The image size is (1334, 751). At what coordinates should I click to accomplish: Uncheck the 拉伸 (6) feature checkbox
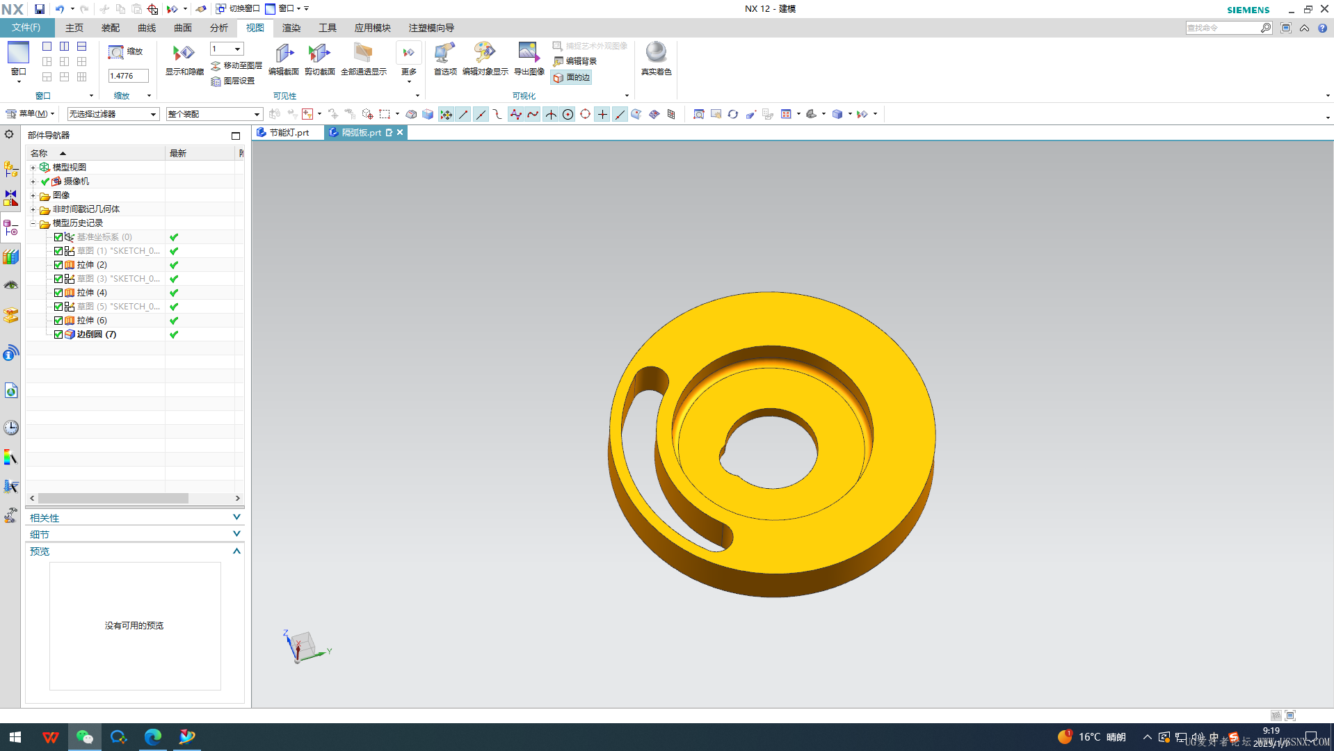click(x=58, y=321)
